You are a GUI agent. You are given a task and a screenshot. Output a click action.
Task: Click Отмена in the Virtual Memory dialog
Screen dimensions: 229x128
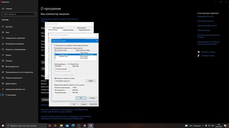[x=92, y=98]
